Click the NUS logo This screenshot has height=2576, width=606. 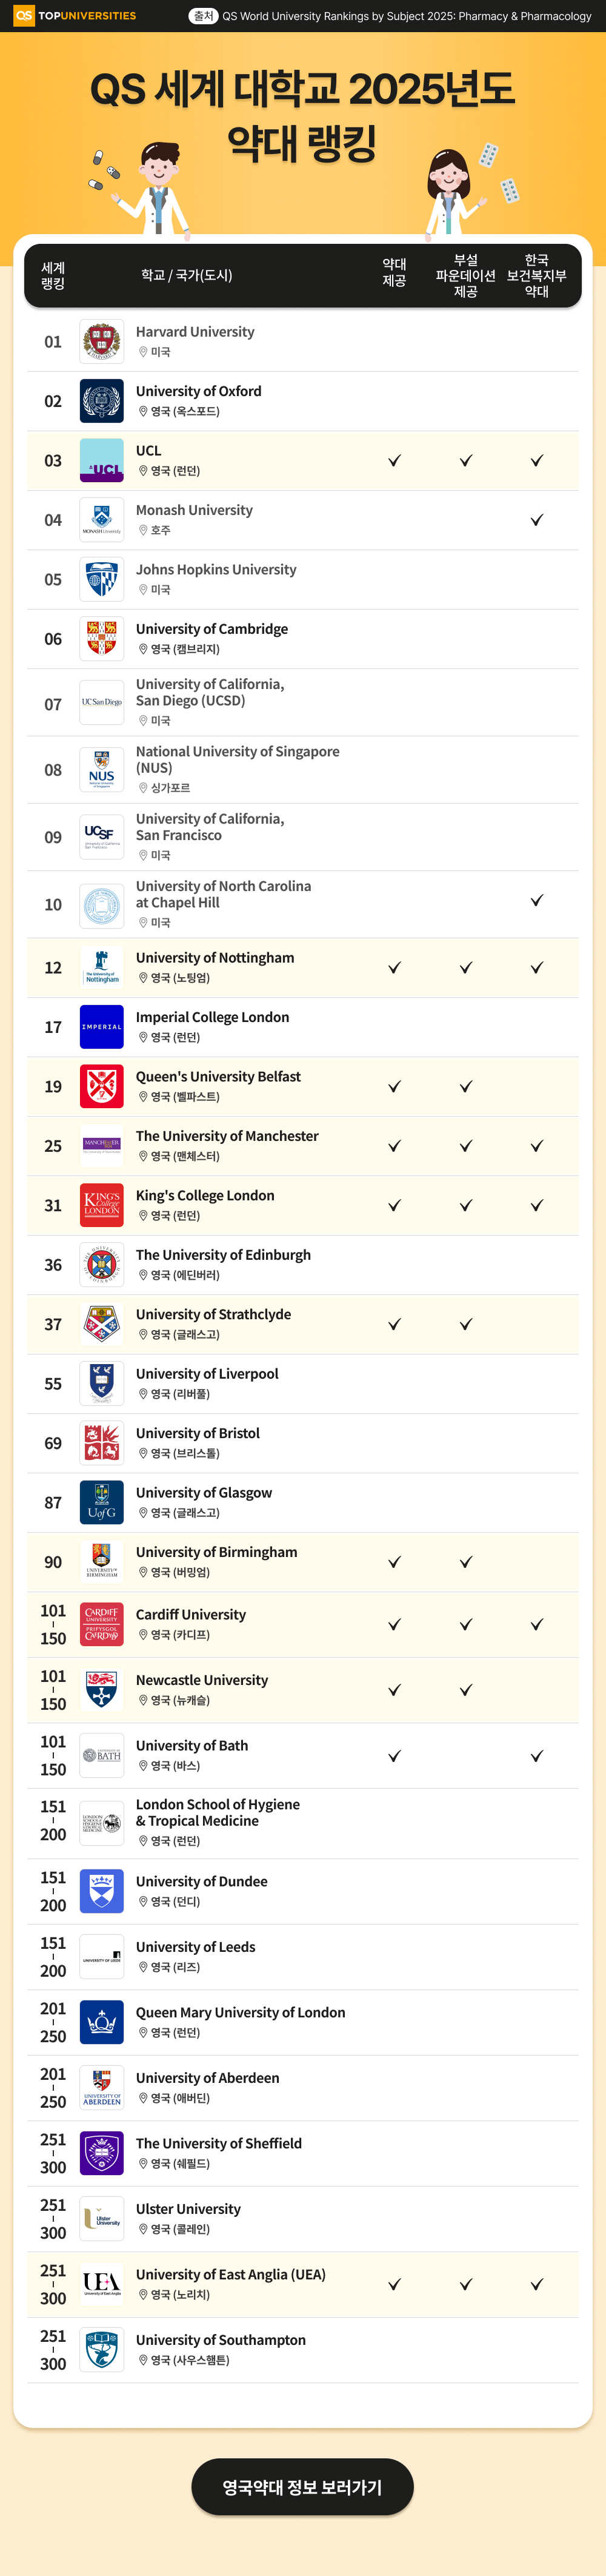pyautogui.click(x=102, y=770)
